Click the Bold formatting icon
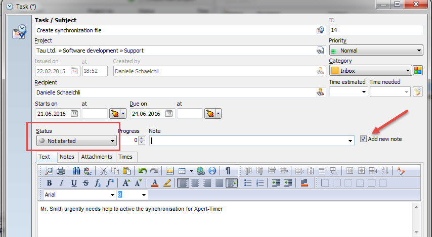 tap(49, 183)
